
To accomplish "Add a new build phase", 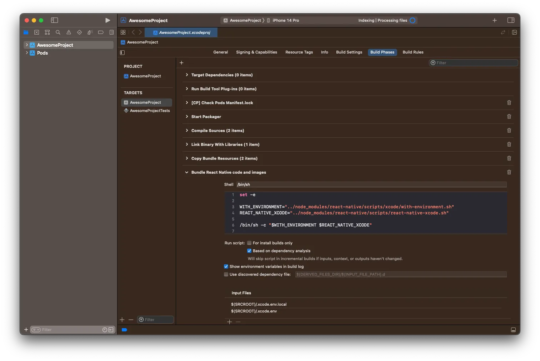I will coord(181,63).
